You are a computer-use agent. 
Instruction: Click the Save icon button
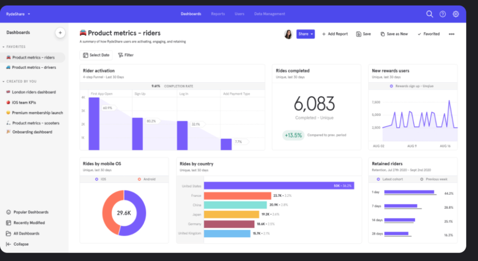(358, 34)
